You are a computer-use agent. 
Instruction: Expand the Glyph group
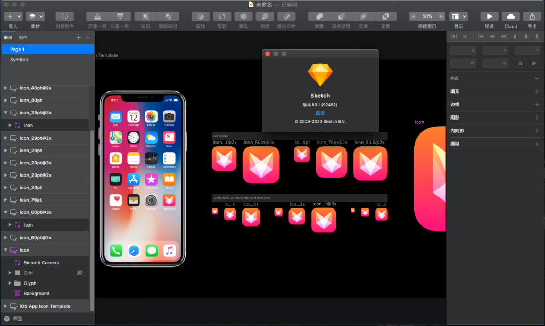pyautogui.click(x=10, y=283)
